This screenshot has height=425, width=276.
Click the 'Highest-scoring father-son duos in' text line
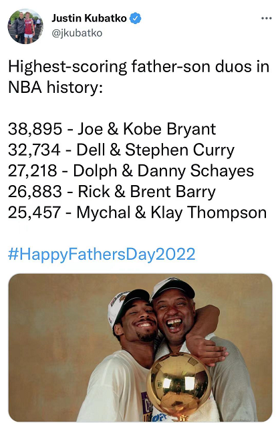(138, 67)
